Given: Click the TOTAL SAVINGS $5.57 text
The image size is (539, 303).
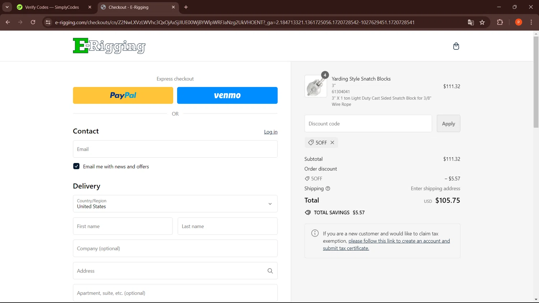Looking at the screenshot, I should click(x=339, y=213).
